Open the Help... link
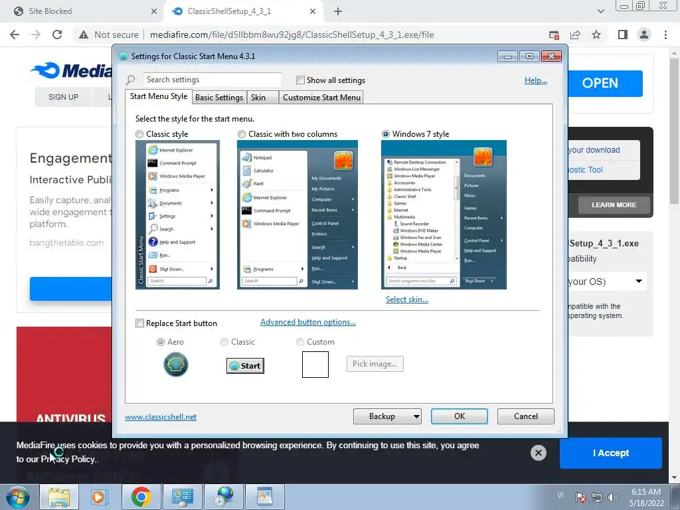This screenshot has height=510, width=680. (536, 80)
